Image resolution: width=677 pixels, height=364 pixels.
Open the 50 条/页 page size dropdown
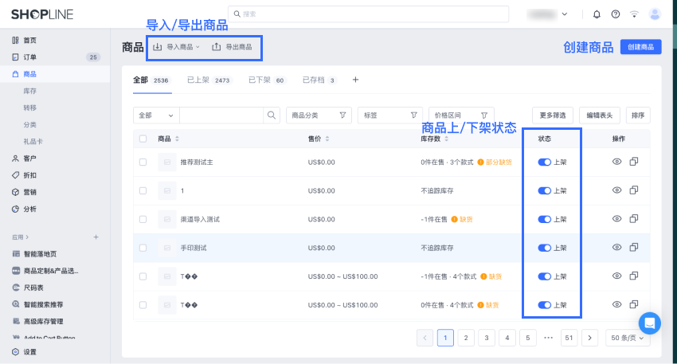pos(628,338)
